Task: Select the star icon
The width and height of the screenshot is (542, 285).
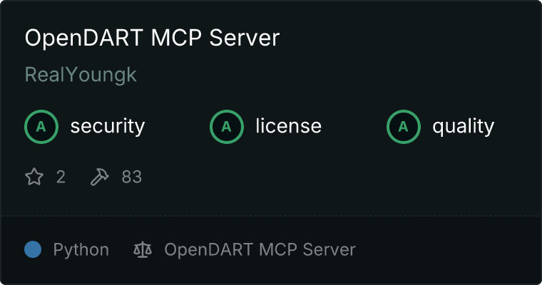Action: point(34,177)
